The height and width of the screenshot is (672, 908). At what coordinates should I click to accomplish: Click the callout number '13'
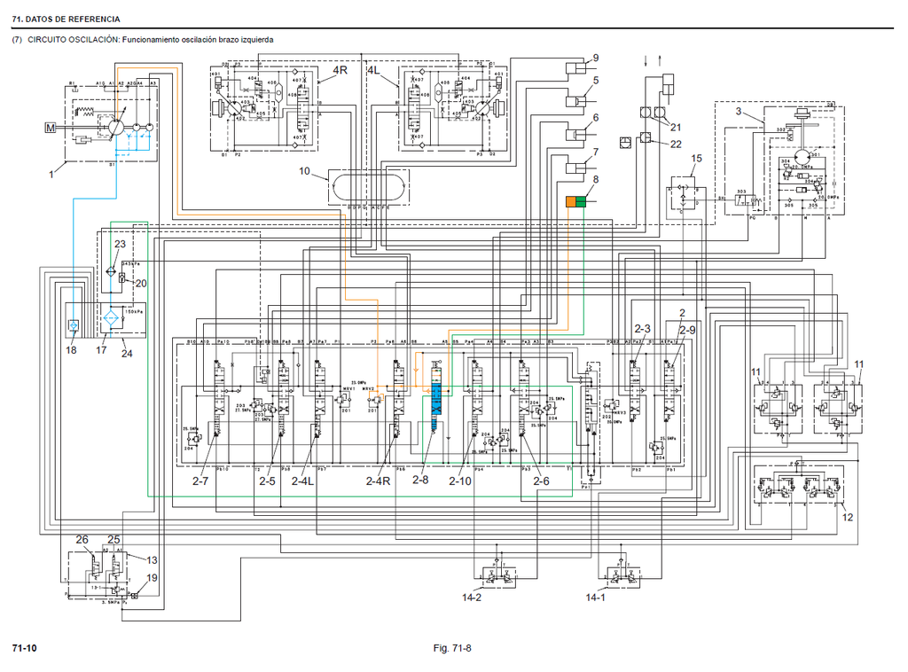pyautogui.click(x=152, y=559)
